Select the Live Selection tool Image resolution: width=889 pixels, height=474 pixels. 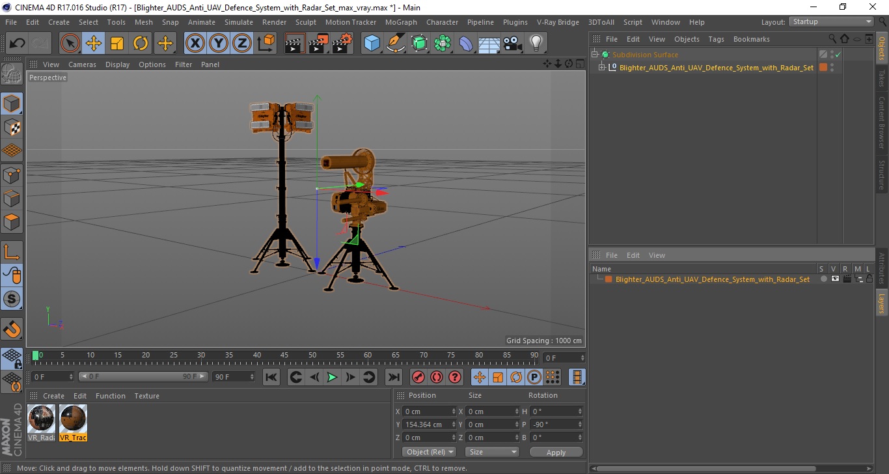70,44
